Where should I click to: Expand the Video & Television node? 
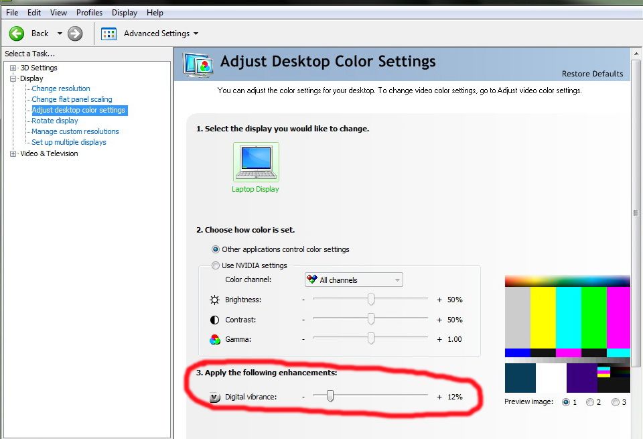[x=13, y=153]
